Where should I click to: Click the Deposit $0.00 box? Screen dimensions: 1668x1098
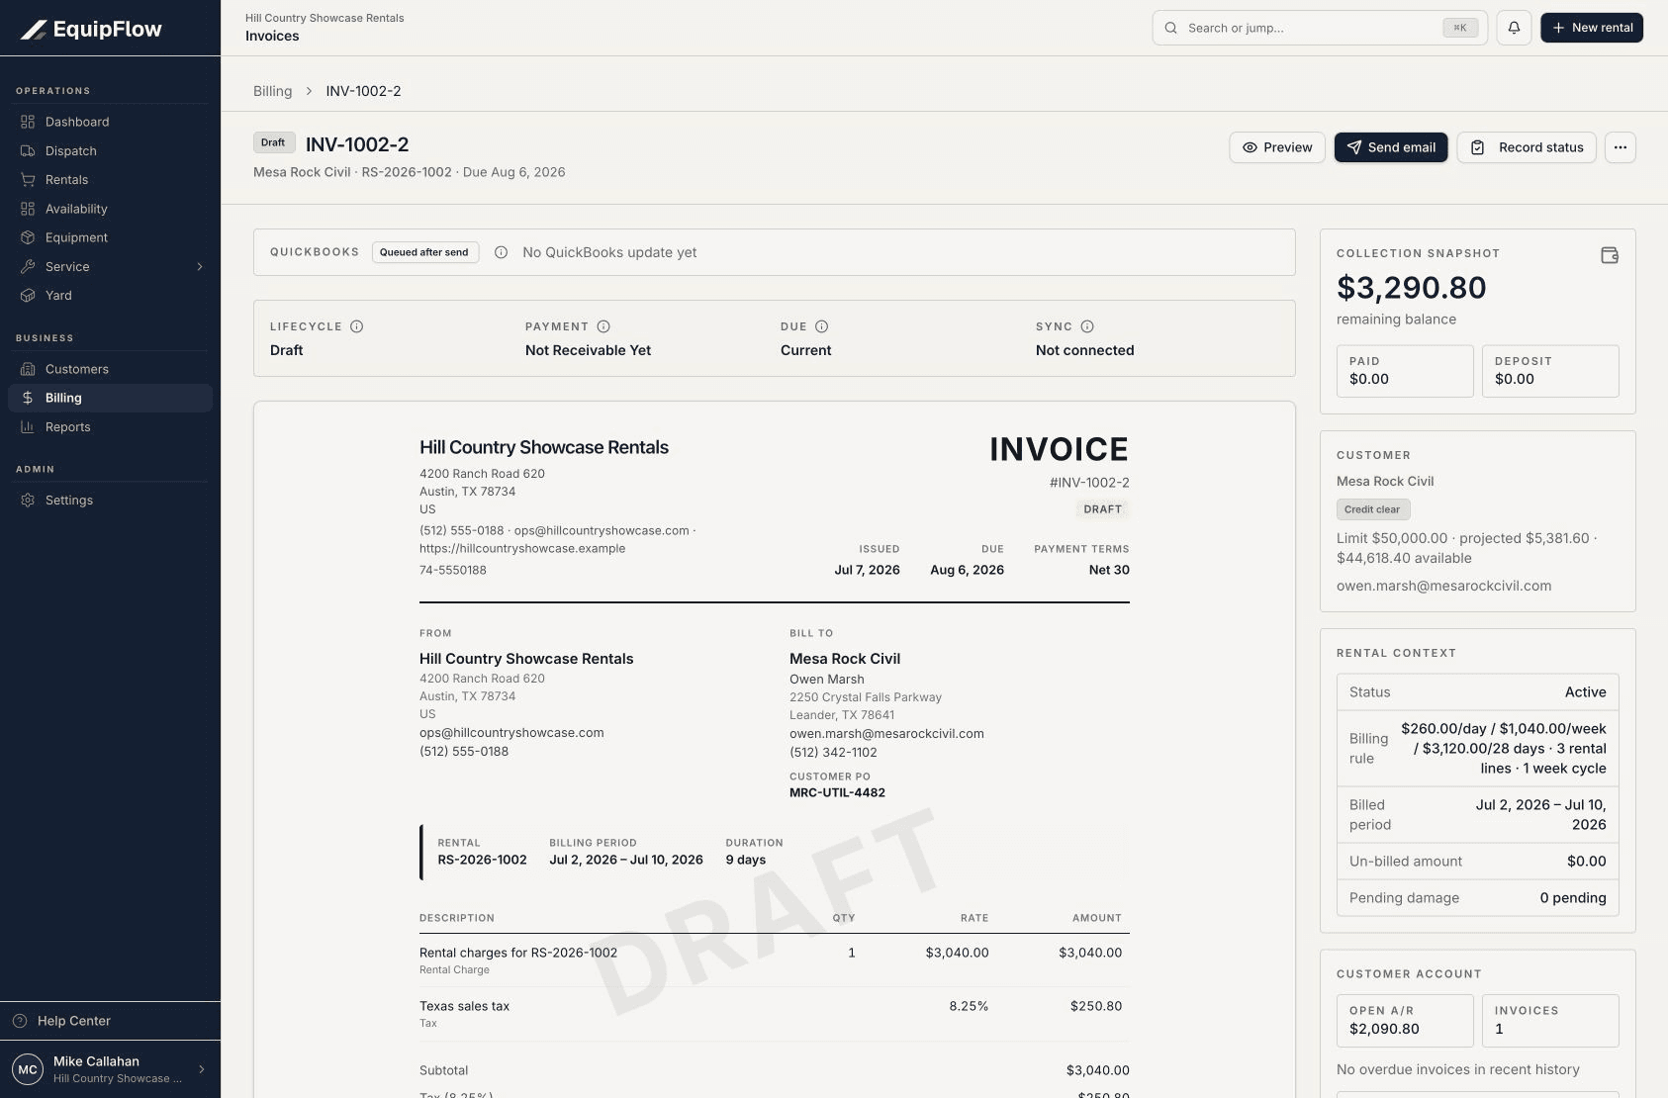click(1550, 371)
